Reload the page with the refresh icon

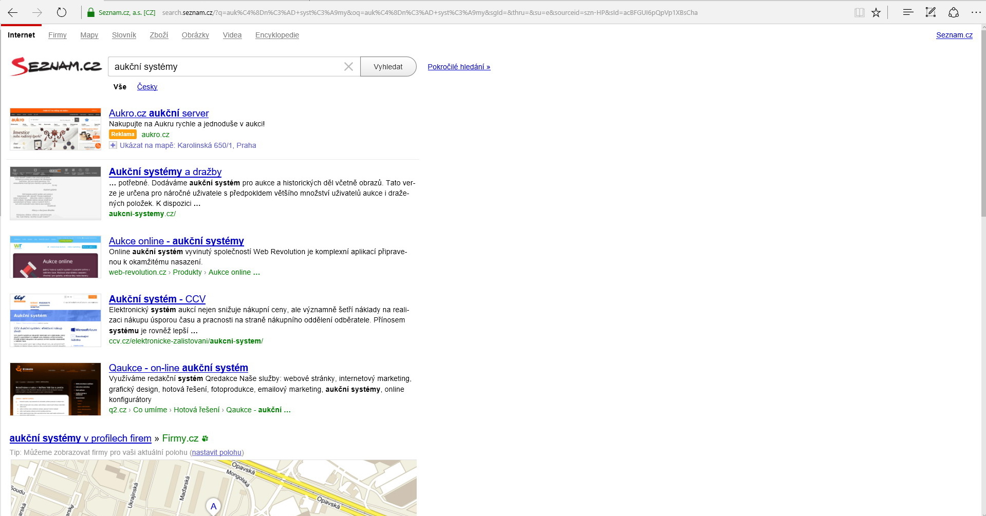click(62, 12)
